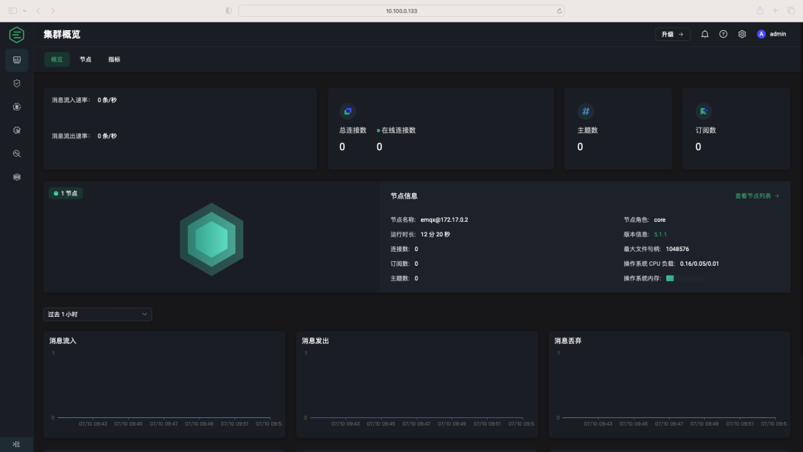Open the help question mark icon

coord(723,35)
